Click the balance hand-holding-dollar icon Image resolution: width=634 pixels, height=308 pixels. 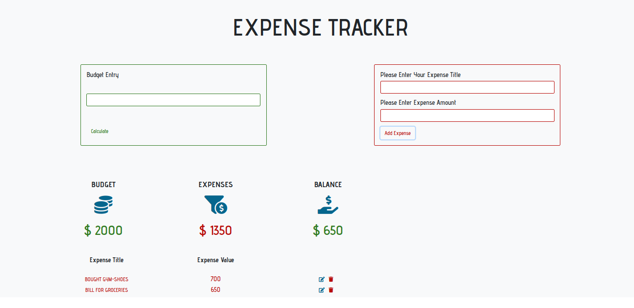[x=328, y=205]
